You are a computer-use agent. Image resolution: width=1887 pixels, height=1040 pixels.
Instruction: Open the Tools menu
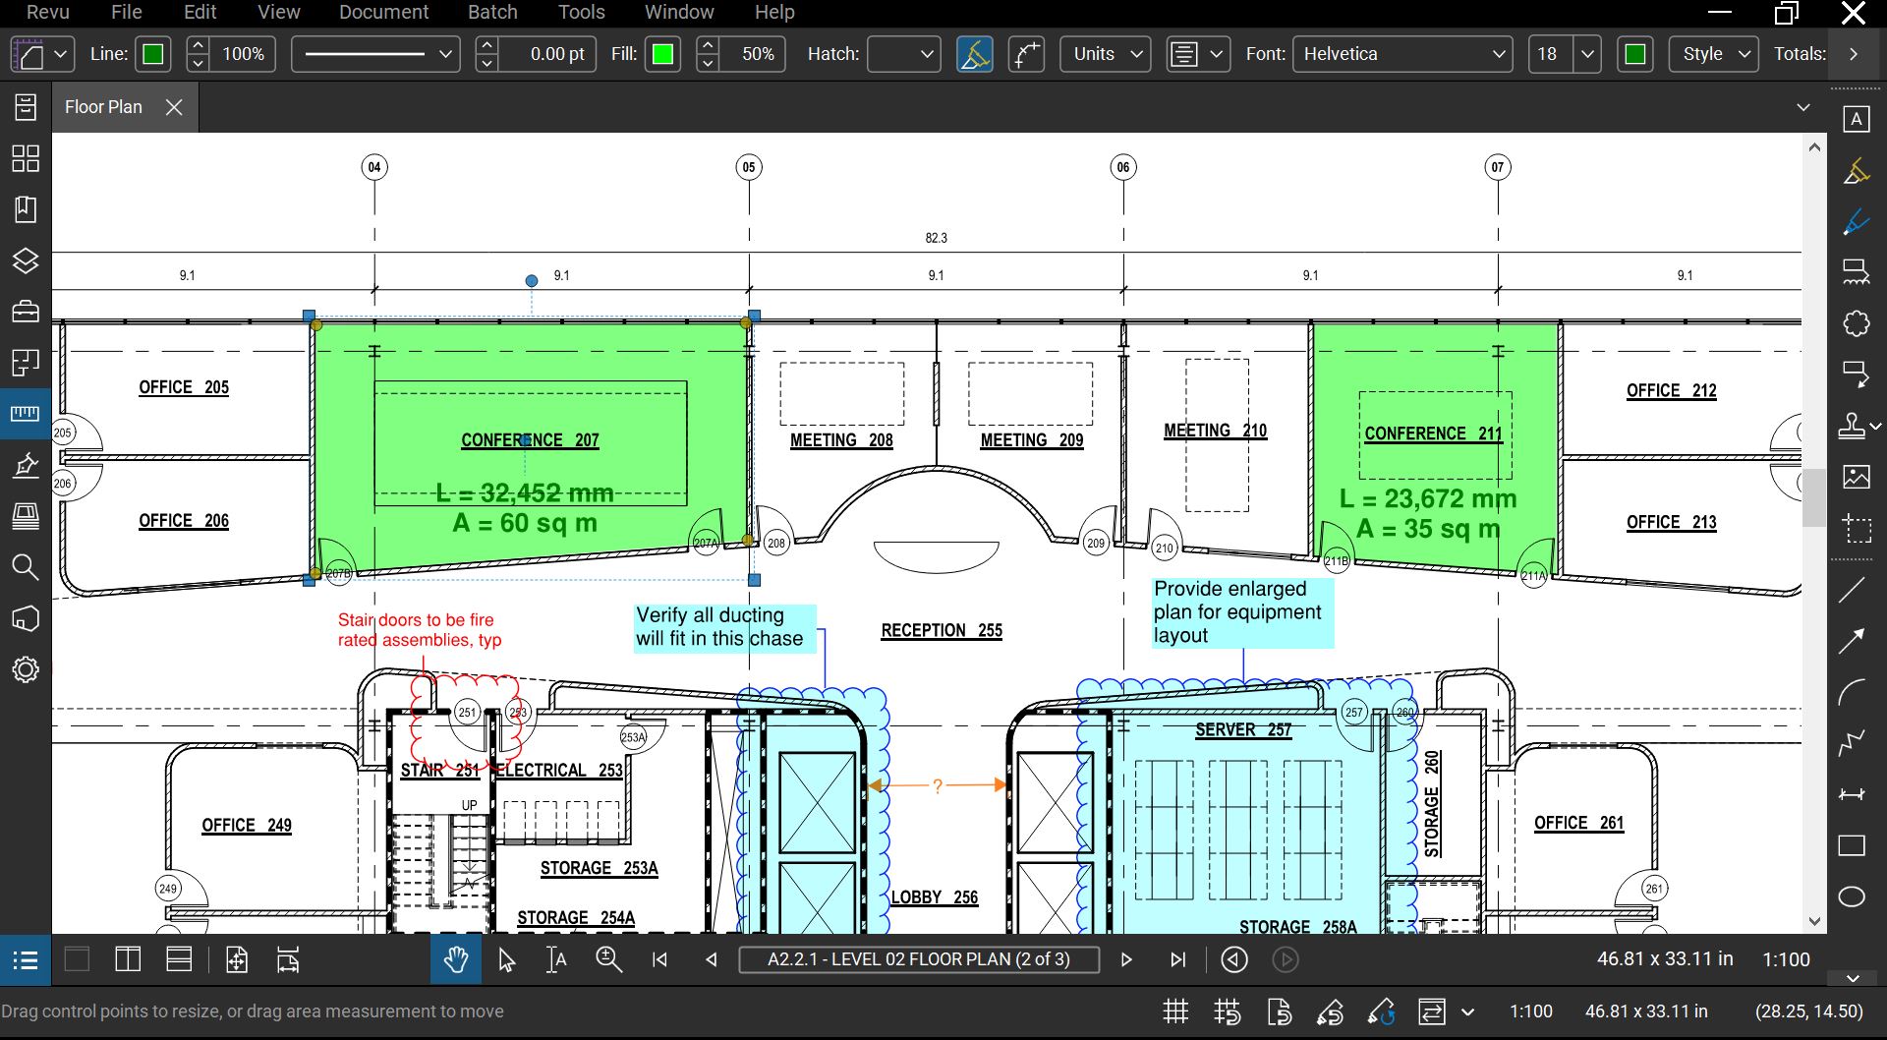[581, 12]
